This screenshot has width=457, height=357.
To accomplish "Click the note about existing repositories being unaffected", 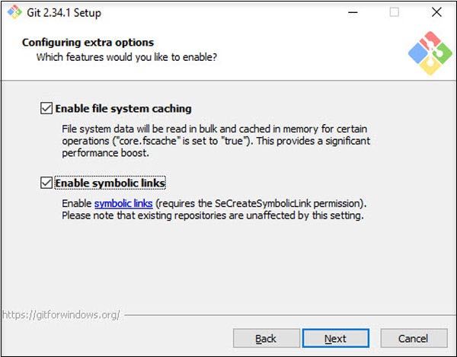I will 213,215.
